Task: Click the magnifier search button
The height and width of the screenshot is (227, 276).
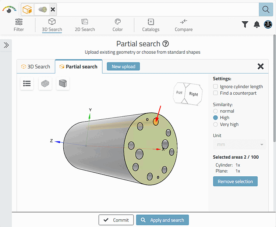Action: click(266, 9)
